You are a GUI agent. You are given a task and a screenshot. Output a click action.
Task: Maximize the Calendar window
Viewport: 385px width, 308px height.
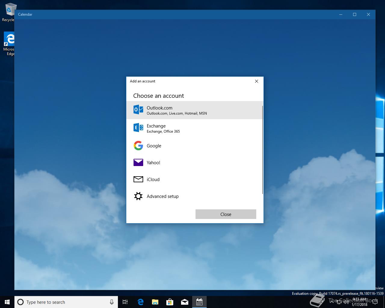pyautogui.click(x=355, y=14)
